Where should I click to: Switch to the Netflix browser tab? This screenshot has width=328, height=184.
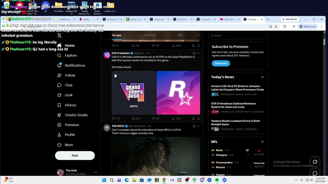pyautogui.click(x=89, y=19)
